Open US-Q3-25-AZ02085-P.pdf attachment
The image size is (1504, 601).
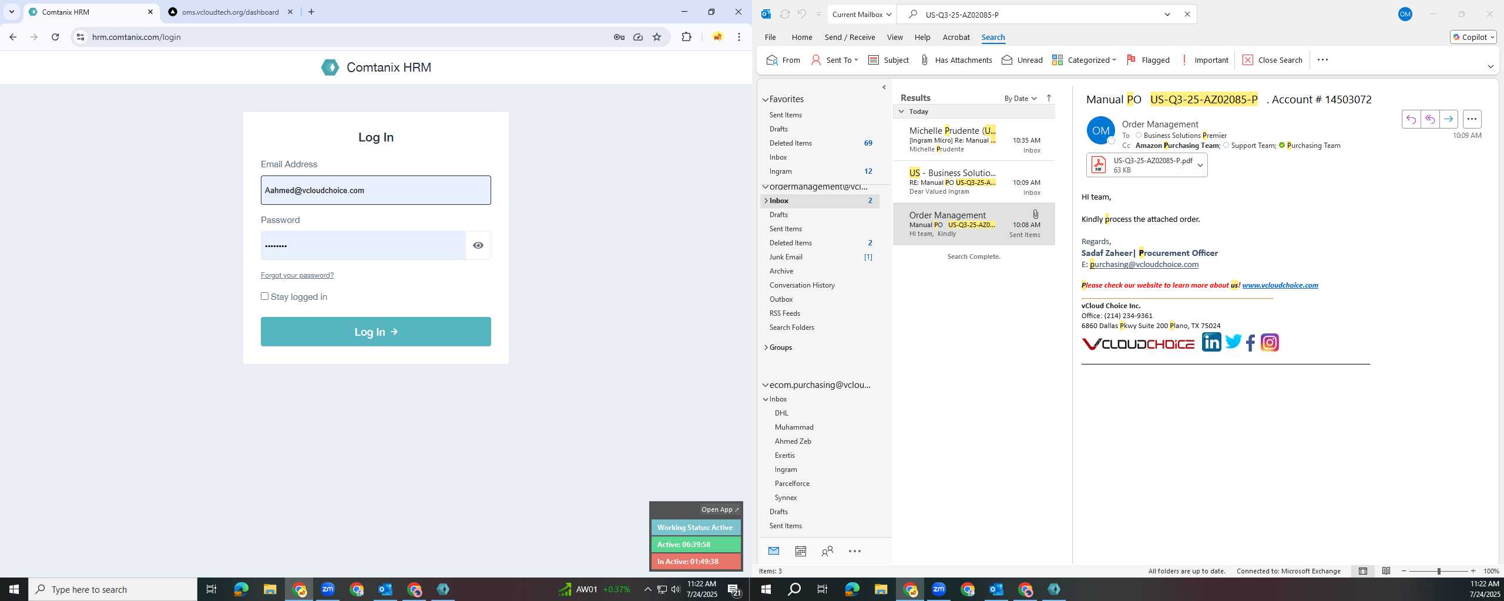point(1141,165)
